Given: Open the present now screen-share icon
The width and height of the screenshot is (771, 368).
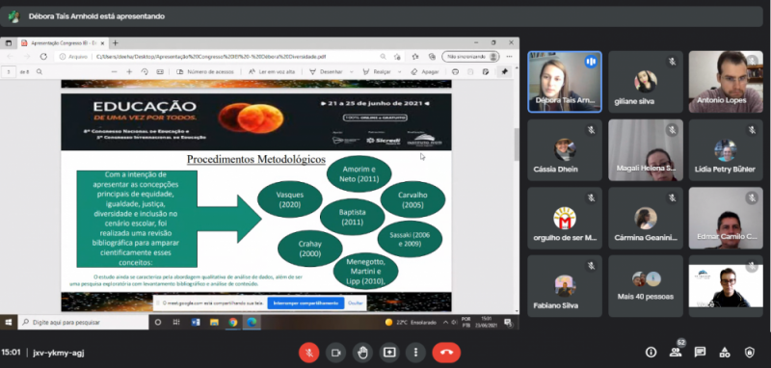Looking at the screenshot, I should (x=389, y=353).
